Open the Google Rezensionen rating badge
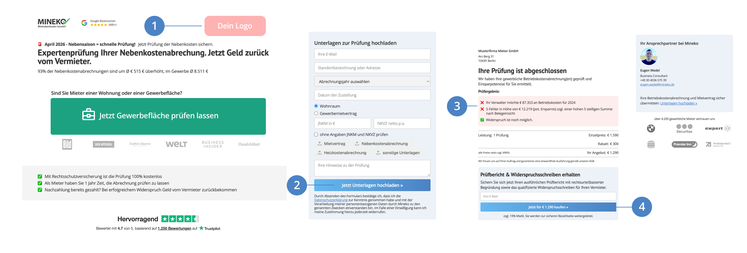The width and height of the screenshot is (747, 253). (99, 23)
